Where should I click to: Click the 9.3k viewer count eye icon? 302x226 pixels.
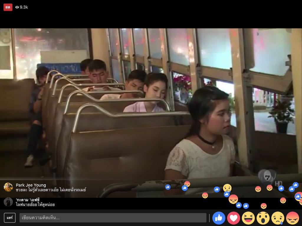17,7
